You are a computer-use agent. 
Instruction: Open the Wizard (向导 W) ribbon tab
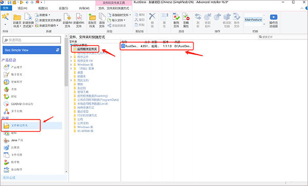point(84,8)
